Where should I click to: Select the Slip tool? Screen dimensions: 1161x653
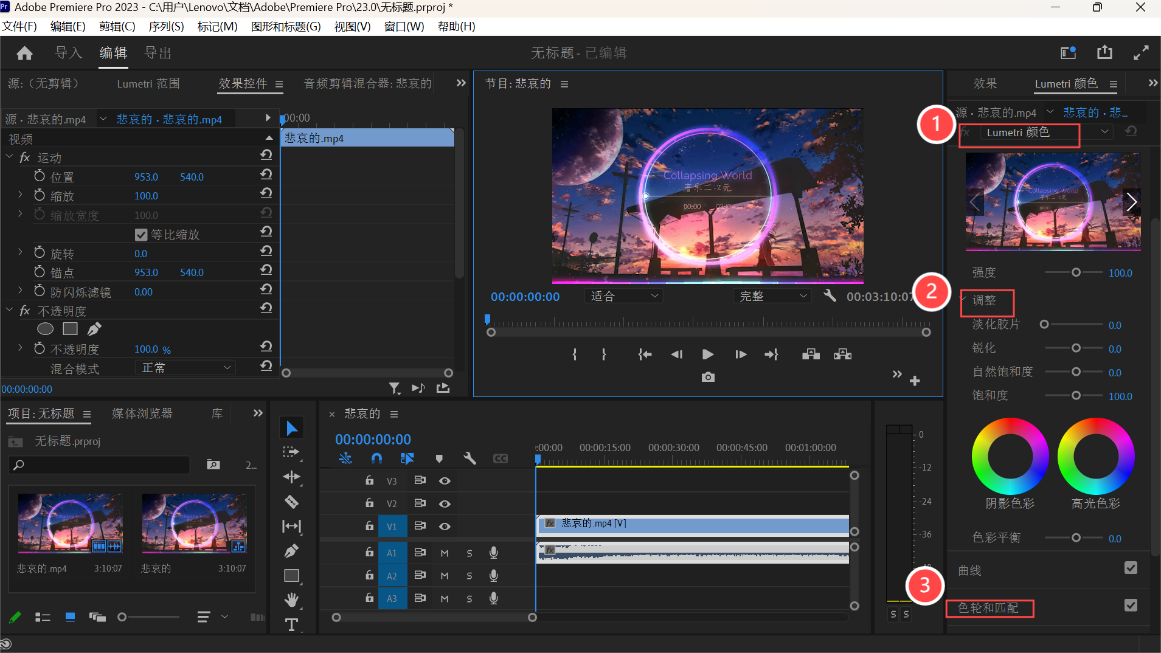[292, 526]
